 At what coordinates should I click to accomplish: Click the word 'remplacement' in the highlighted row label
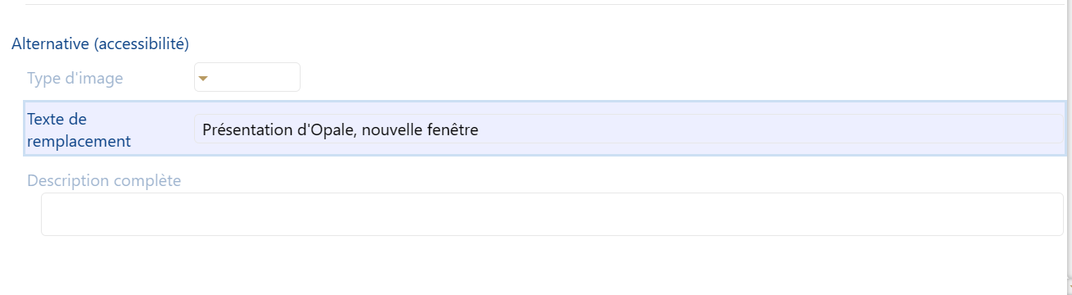[x=79, y=141]
